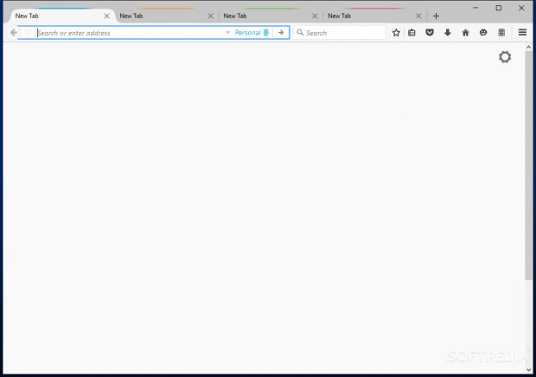The image size is (536, 377).
Task: Expand the address bar history dropdown
Action: (x=227, y=33)
